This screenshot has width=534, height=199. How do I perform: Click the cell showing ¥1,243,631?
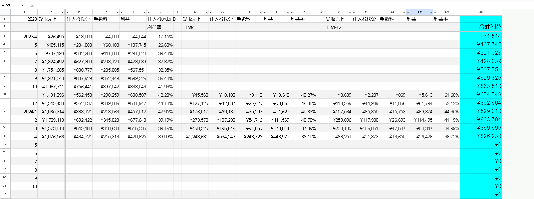coord(195,136)
